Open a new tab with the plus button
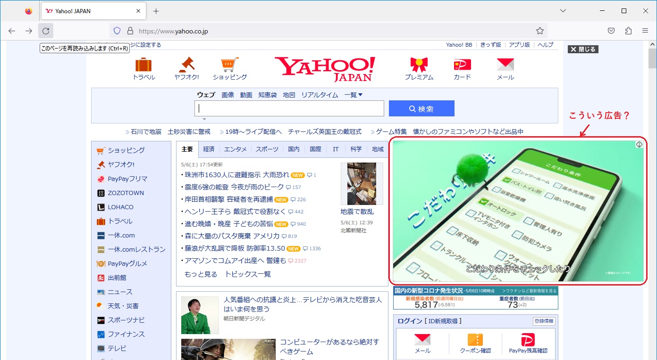 click(156, 11)
